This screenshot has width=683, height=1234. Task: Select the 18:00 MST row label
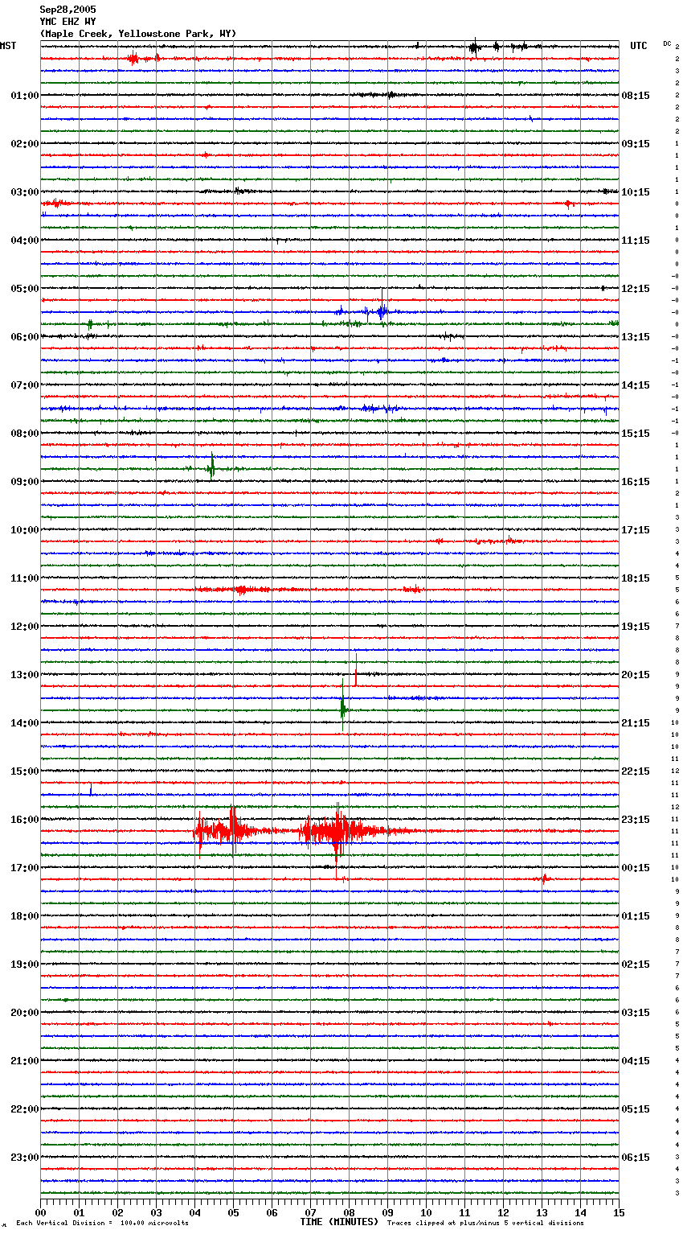(x=25, y=916)
